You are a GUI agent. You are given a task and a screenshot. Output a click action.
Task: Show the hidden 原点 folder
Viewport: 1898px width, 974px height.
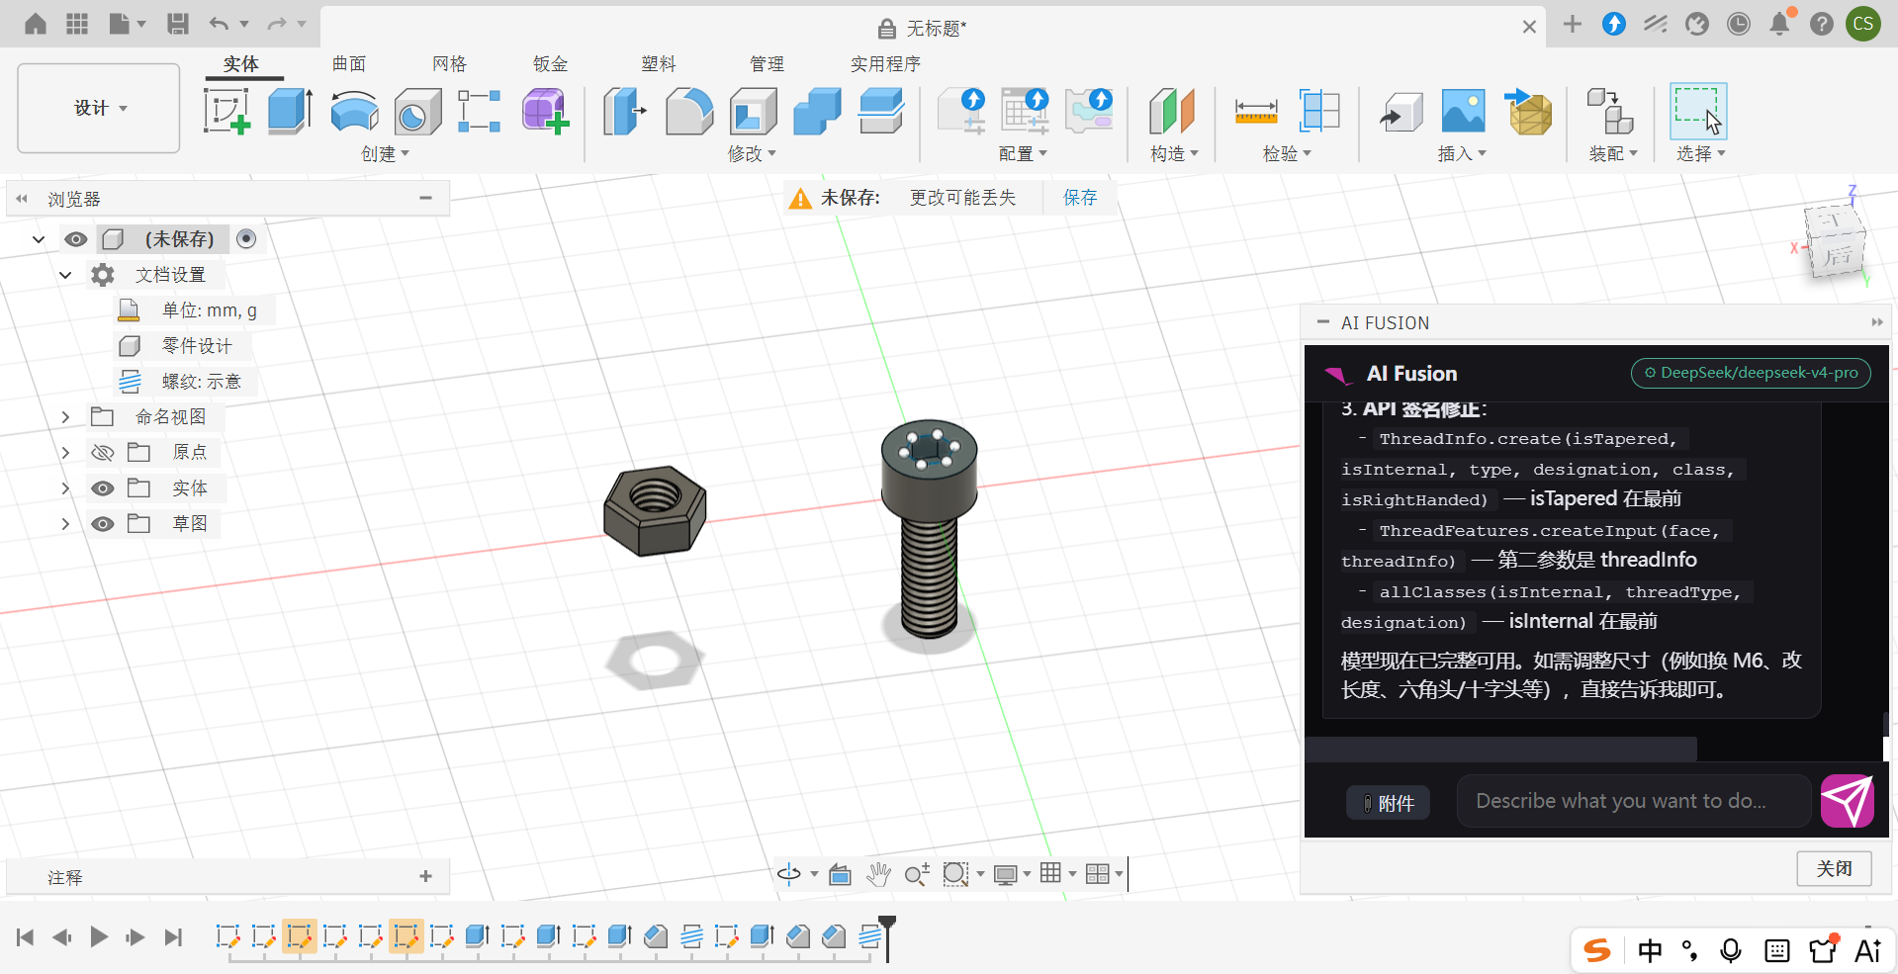click(x=103, y=453)
